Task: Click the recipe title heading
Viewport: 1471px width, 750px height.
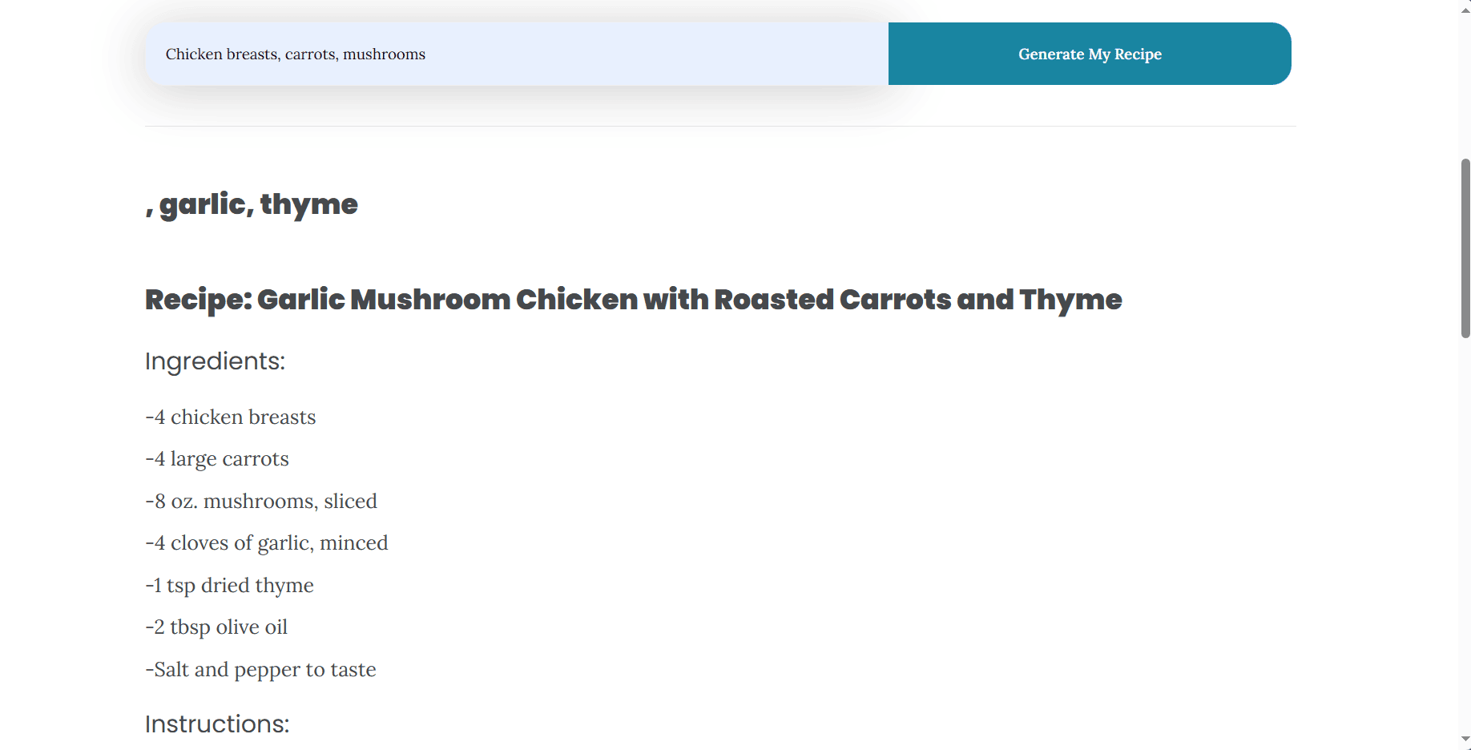Action: [x=633, y=299]
